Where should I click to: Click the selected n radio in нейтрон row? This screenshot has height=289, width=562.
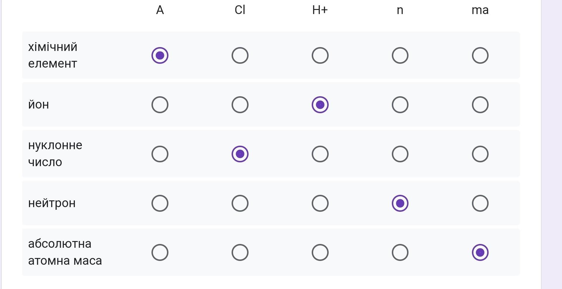[x=400, y=203]
